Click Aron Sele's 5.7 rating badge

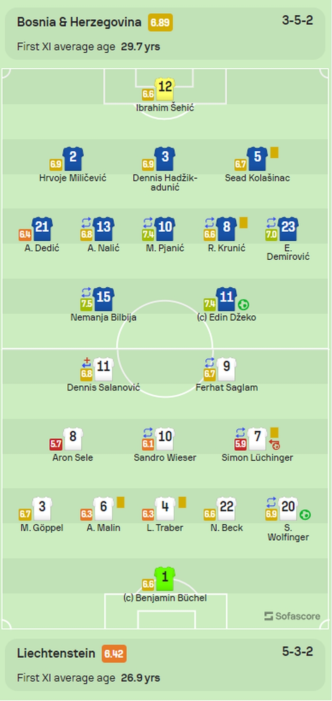tap(56, 444)
